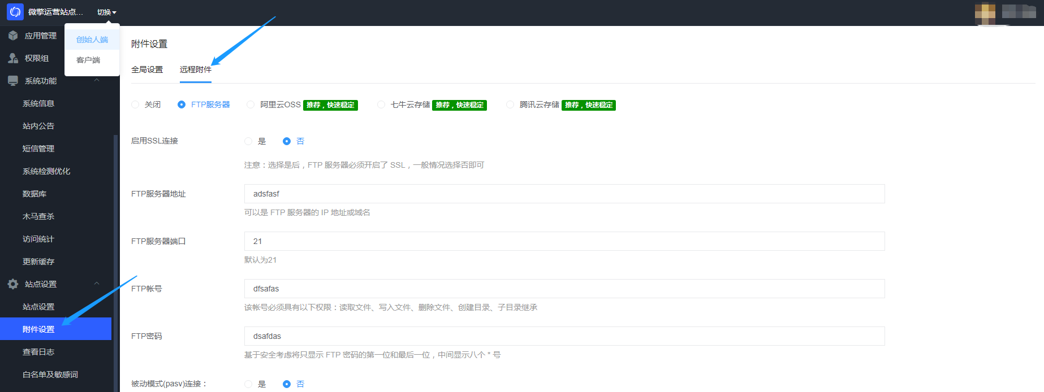The width and height of the screenshot is (1044, 392).
Task: Click the FTP服务器地址 input field
Action: pyautogui.click(x=564, y=194)
